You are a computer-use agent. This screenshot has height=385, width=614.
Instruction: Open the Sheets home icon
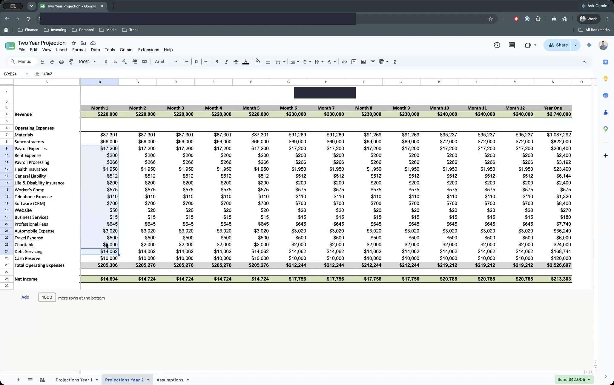[x=10, y=46]
